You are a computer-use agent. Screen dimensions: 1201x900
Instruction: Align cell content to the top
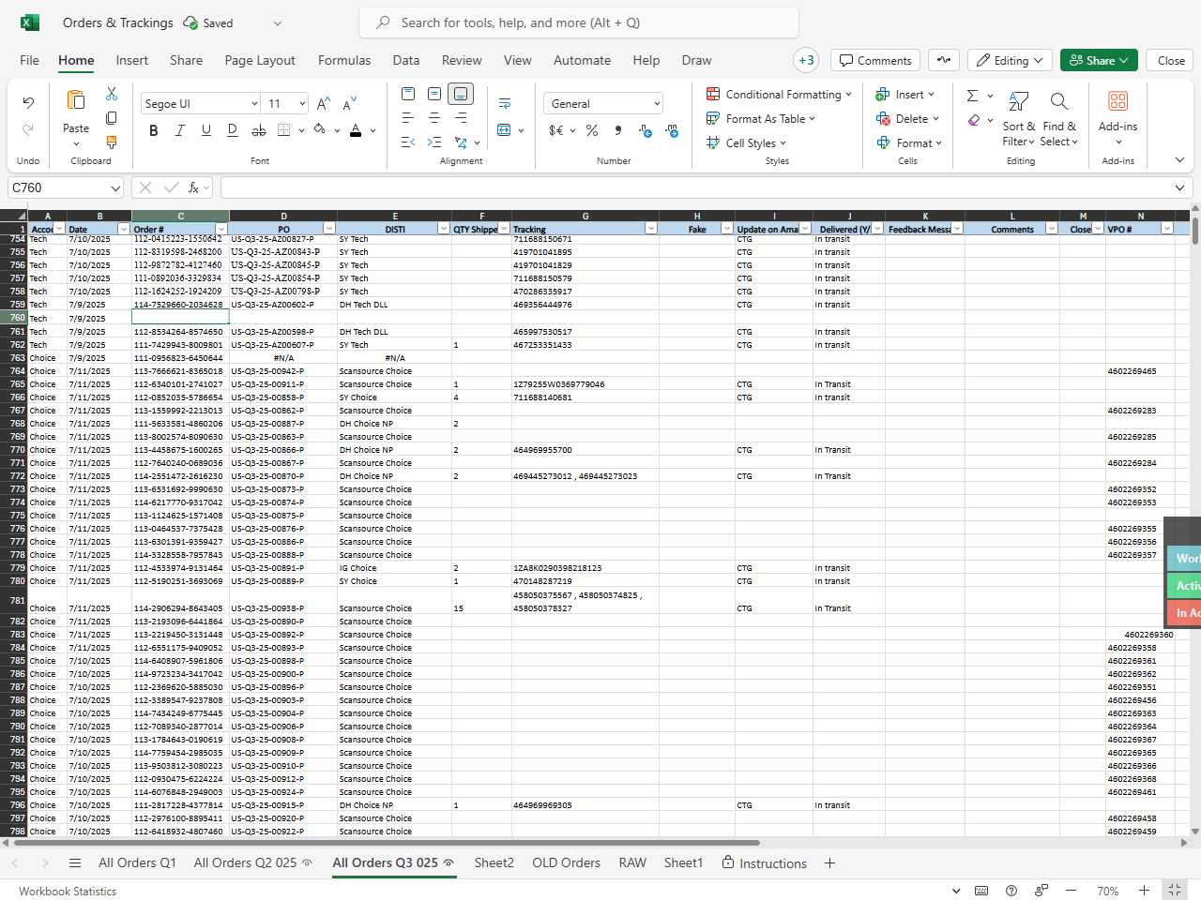tap(408, 94)
